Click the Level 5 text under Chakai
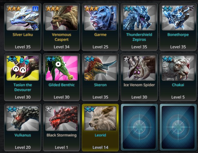Image resolution: width=198 pixels, height=153 pixels. pos(178,97)
